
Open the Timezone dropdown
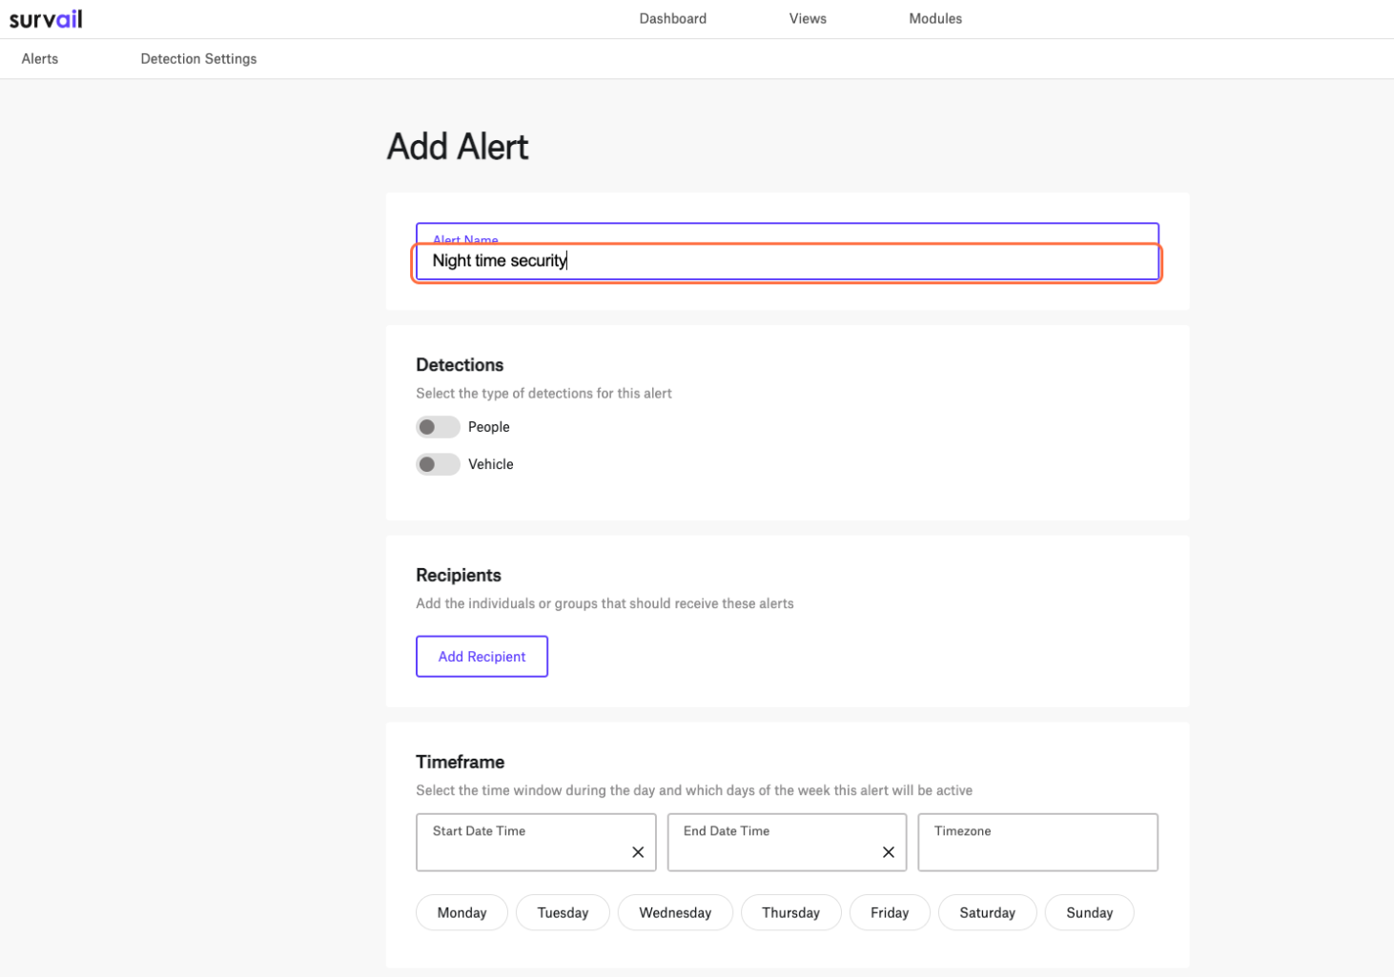pyautogui.click(x=1037, y=843)
